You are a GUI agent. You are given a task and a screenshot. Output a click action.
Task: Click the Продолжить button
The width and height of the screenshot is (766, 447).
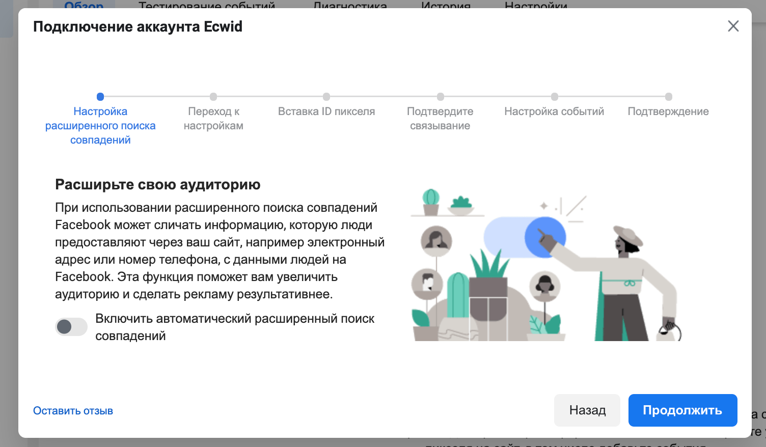pyautogui.click(x=682, y=410)
